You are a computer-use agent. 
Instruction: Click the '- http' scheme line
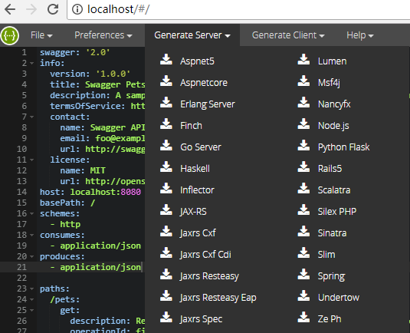pyautogui.click(x=65, y=224)
